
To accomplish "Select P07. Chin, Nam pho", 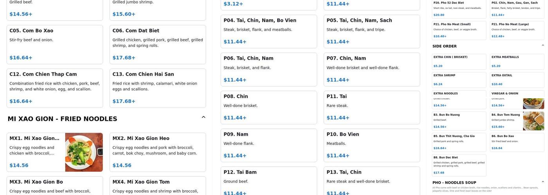I will (371, 69).
